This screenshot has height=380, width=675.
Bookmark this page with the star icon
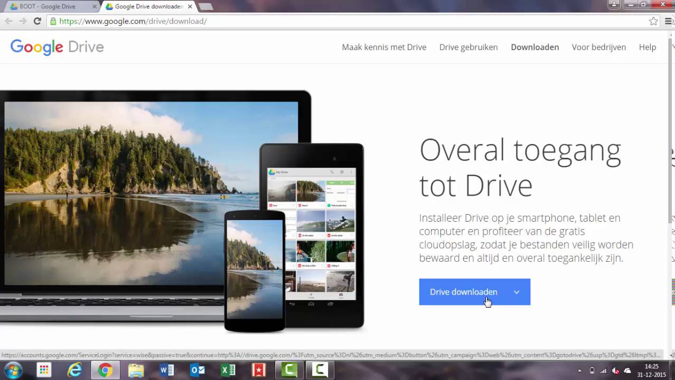(x=653, y=21)
